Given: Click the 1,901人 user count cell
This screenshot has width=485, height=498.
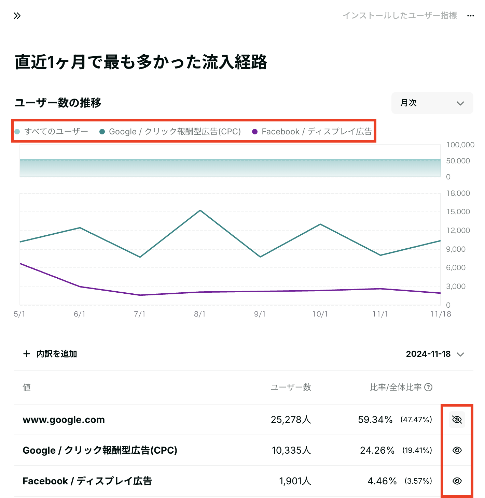Looking at the screenshot, I should tap(295, 481).
